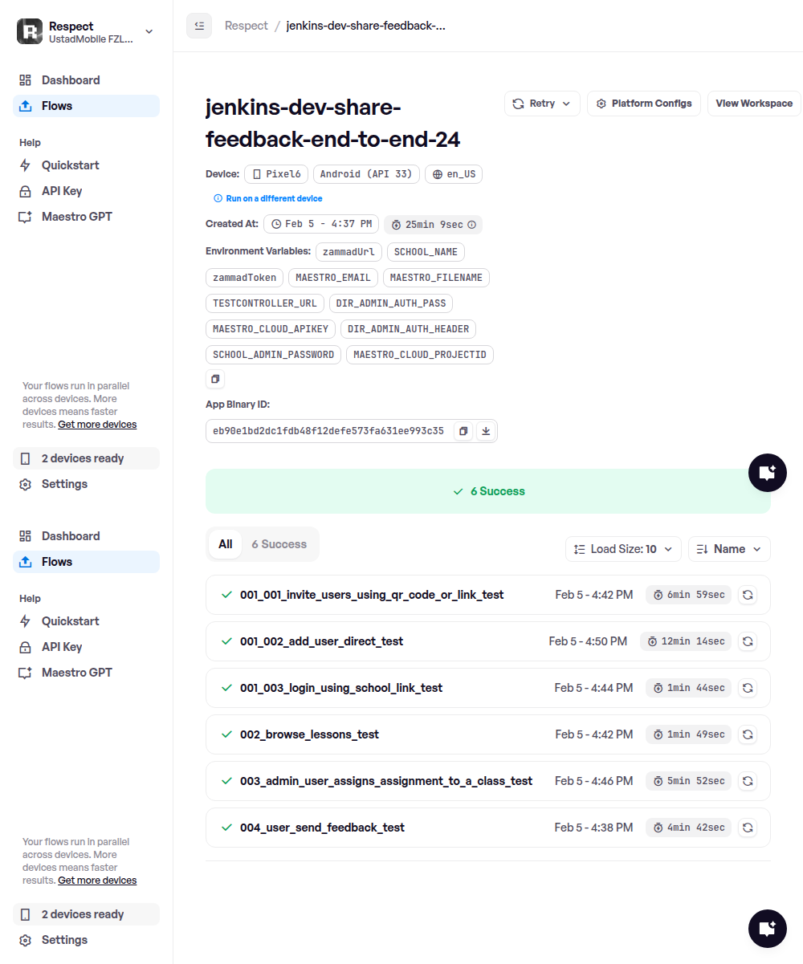Download the app binary file

(x=485, y=431)
